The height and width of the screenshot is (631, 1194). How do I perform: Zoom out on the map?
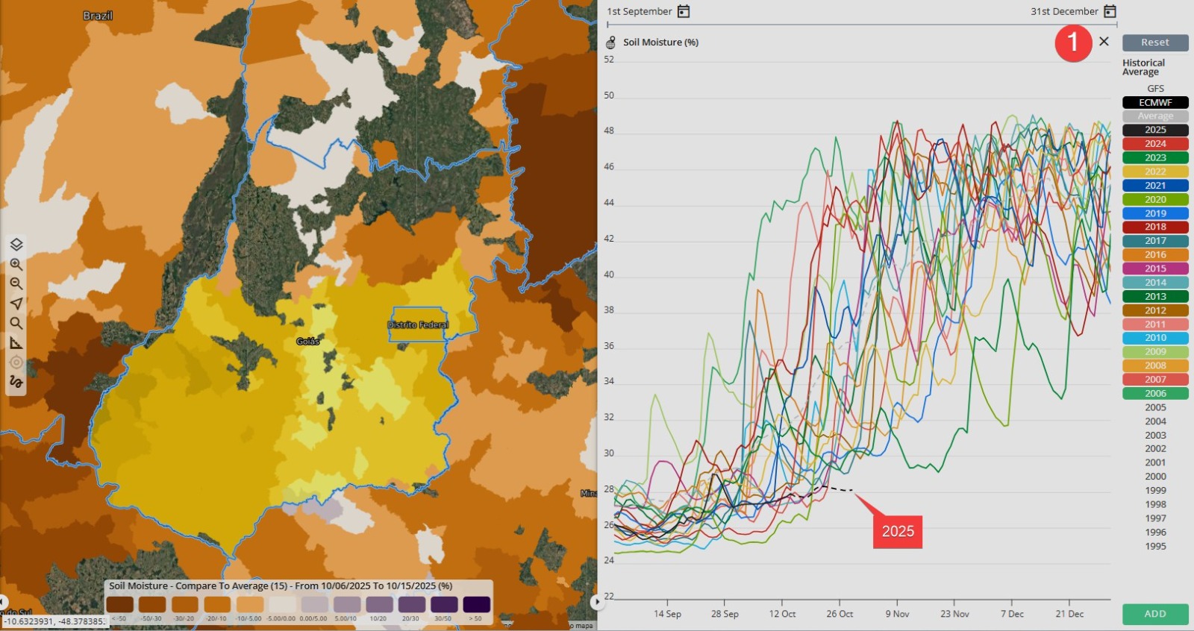16,283
